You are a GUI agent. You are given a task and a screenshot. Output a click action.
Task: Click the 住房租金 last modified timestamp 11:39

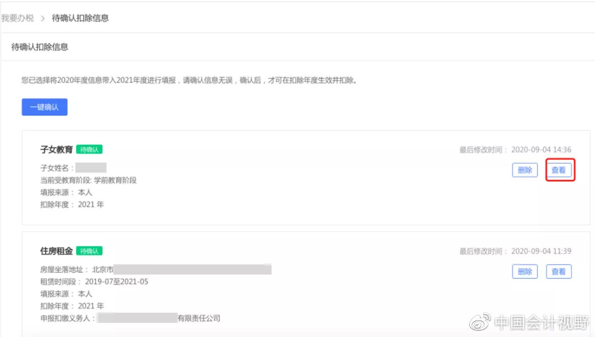tap(541, 251)
